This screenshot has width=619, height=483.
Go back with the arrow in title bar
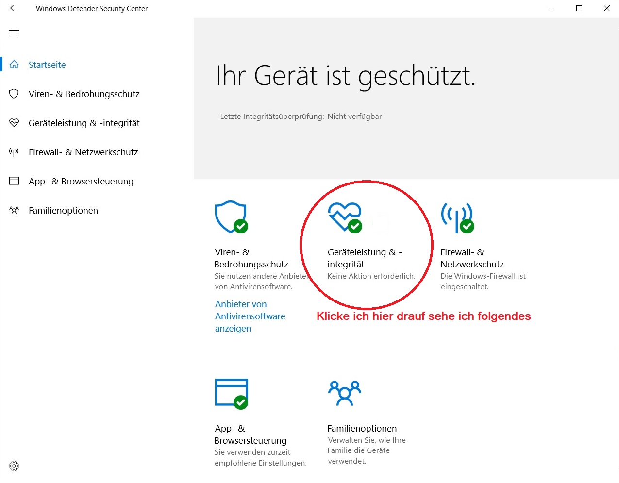click(14, 8)
